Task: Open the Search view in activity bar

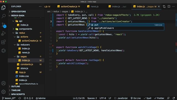Action: [3, 16]
